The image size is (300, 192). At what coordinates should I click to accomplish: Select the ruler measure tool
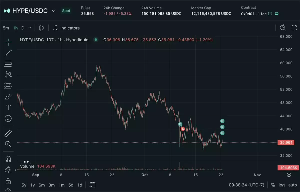tap(8, 133)
